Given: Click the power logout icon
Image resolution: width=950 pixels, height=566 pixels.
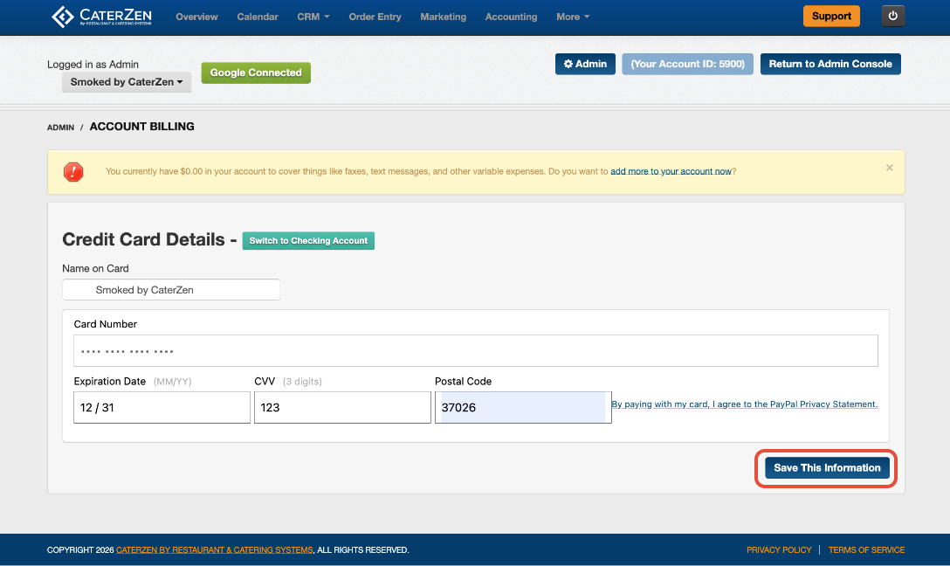Looking at the screenshot, I should point(893,17).
